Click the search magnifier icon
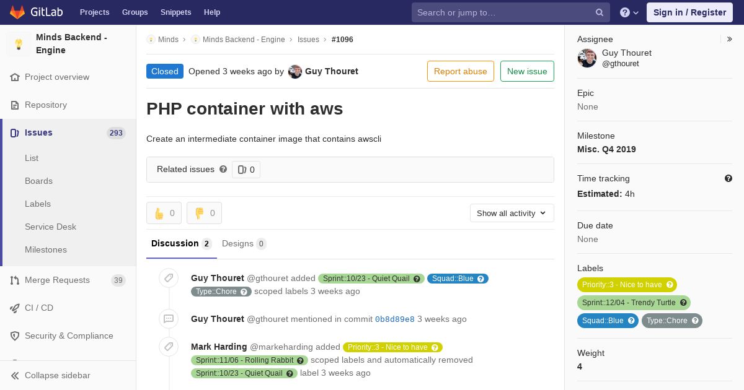 (x=600, y=12)
